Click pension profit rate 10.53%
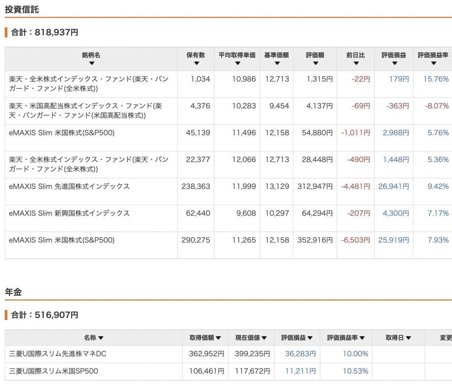 355,371
